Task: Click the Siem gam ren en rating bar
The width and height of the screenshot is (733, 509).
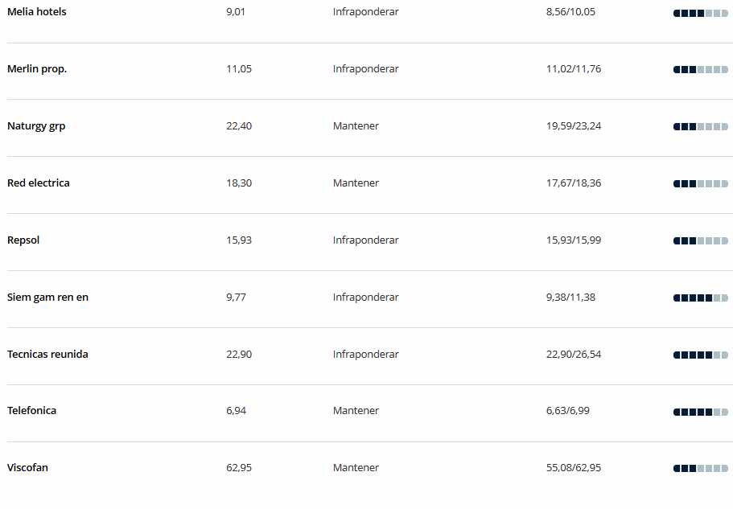Action: click(700, 298)
